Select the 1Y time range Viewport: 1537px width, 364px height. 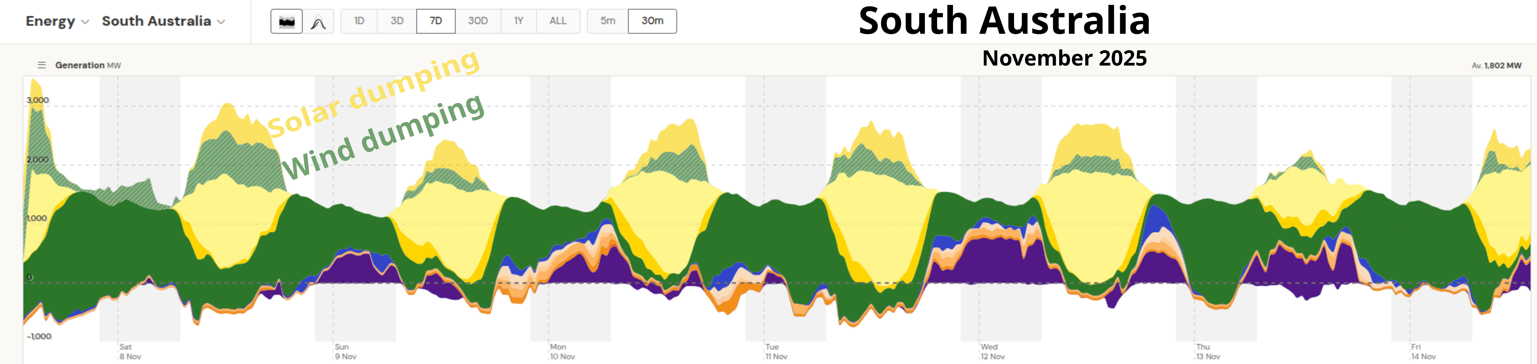coord(519,21)
